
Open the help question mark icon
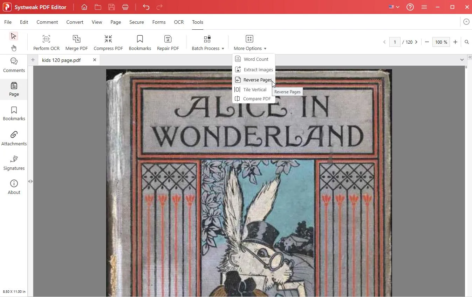click(410, 7)
